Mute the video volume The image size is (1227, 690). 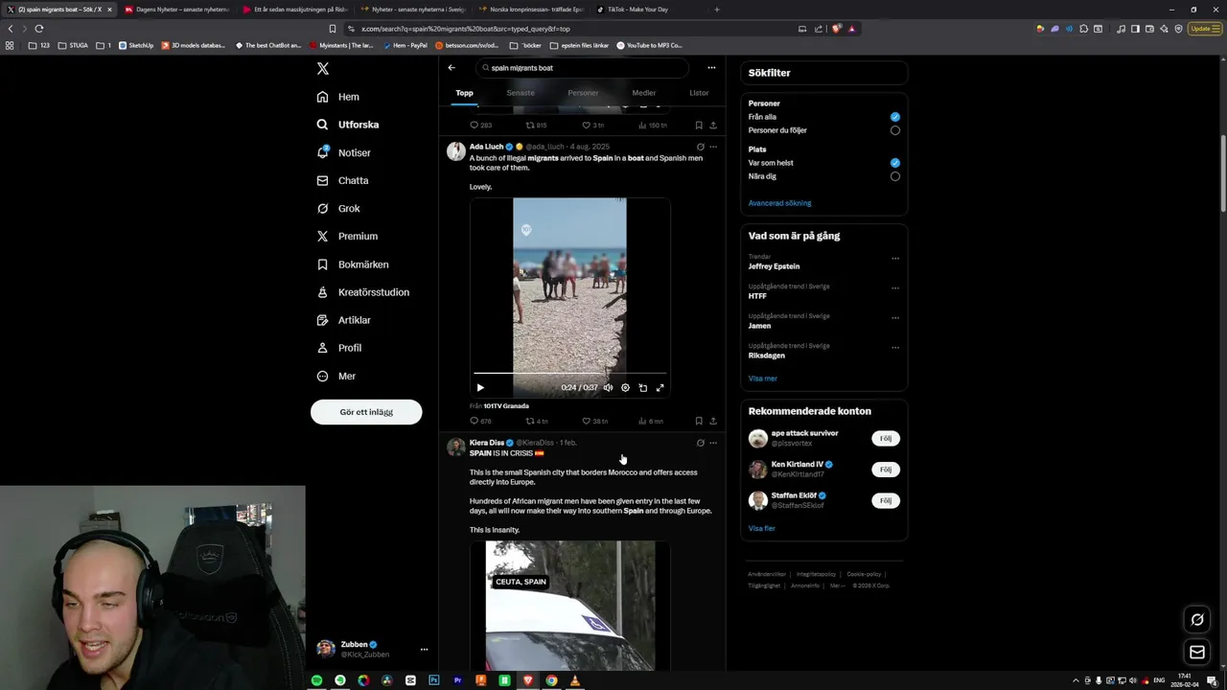pyautogui.click(x=608, y=388)
